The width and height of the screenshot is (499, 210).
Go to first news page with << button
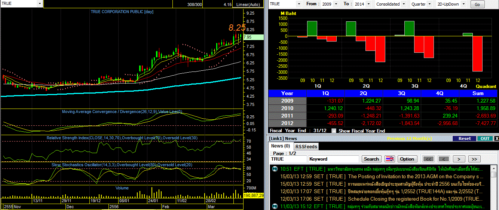[x=428, y=159]
